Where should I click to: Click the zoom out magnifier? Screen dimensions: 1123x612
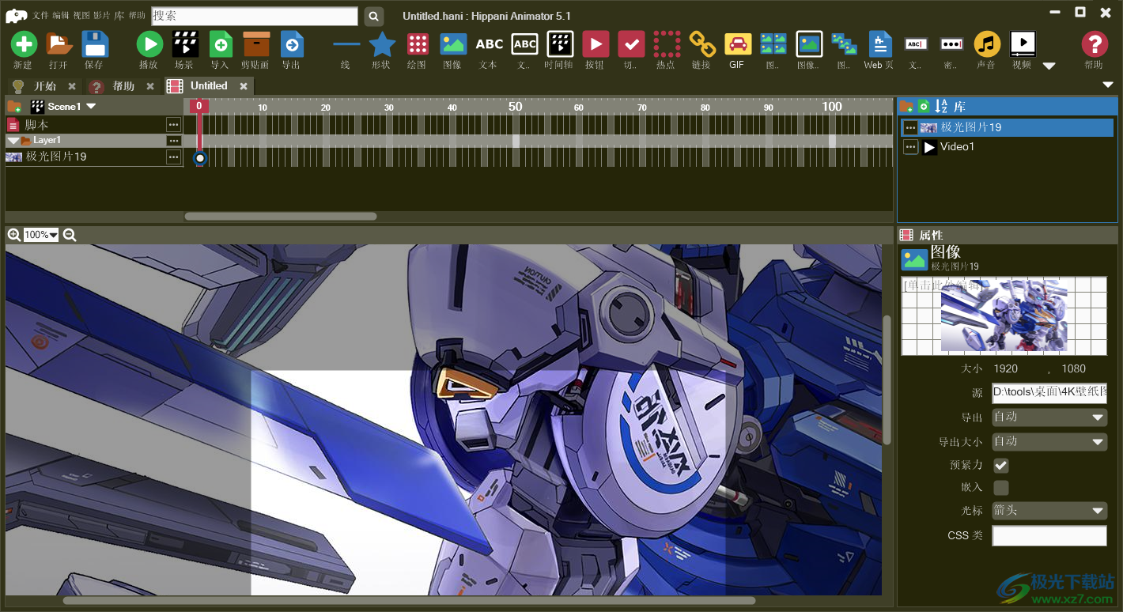[x=70, y=235]
